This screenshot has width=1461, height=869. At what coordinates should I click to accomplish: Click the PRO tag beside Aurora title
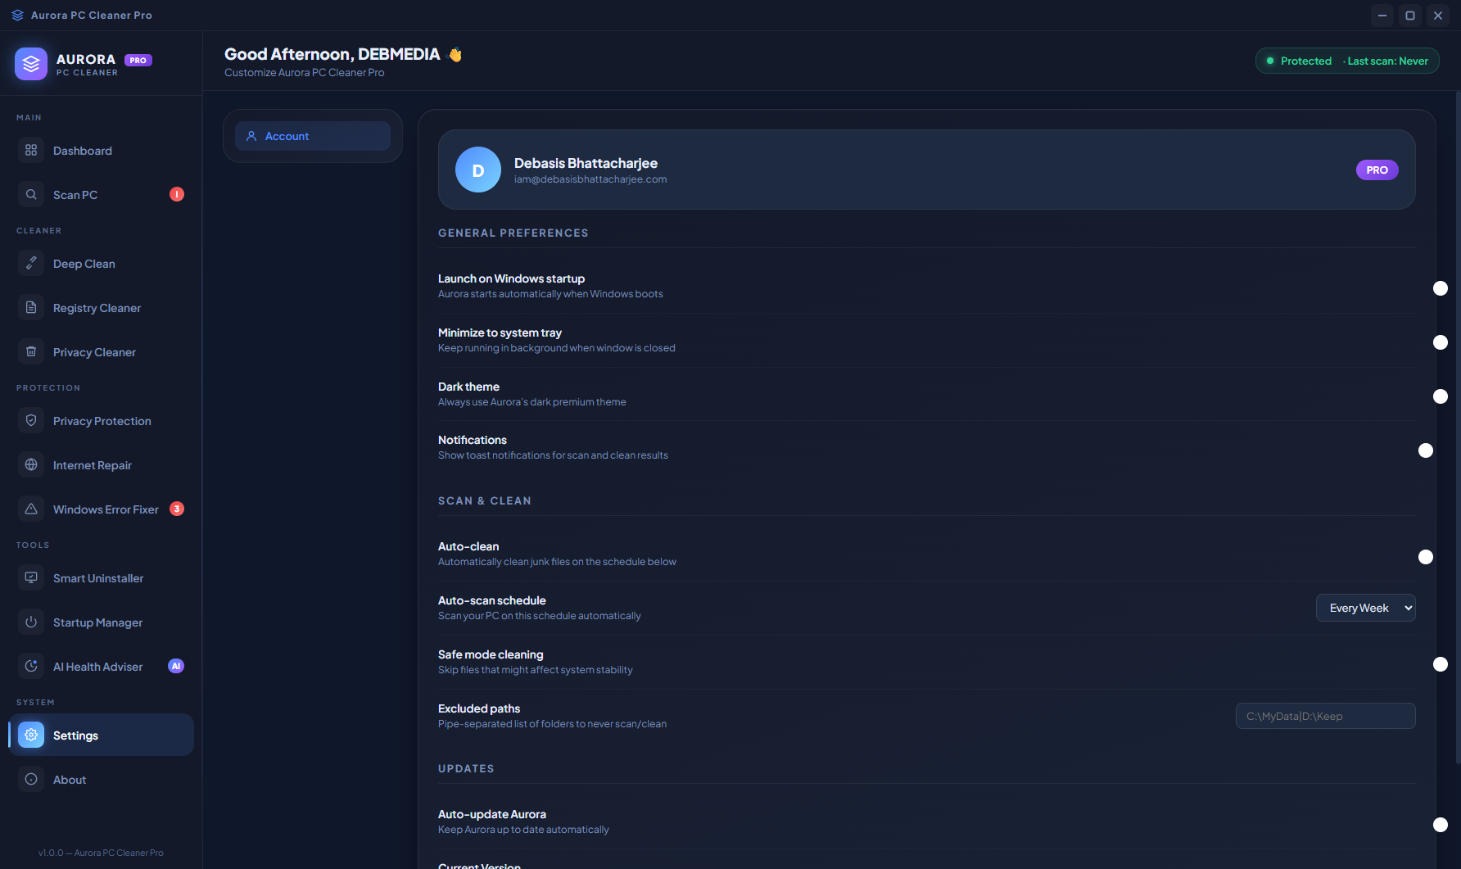click(x=138, y=60)
